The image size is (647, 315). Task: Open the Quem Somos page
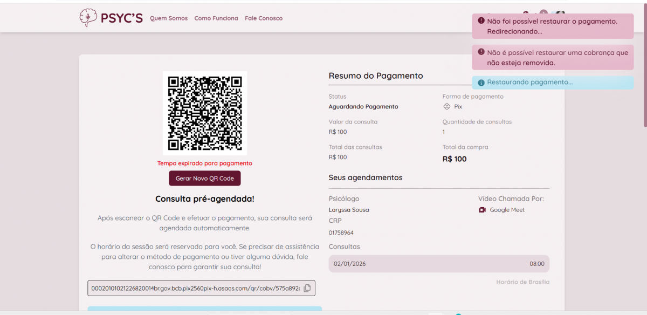pos(169,18)
